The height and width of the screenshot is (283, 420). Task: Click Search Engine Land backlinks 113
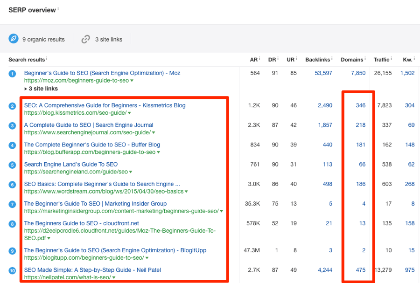[x=328, y=164]
